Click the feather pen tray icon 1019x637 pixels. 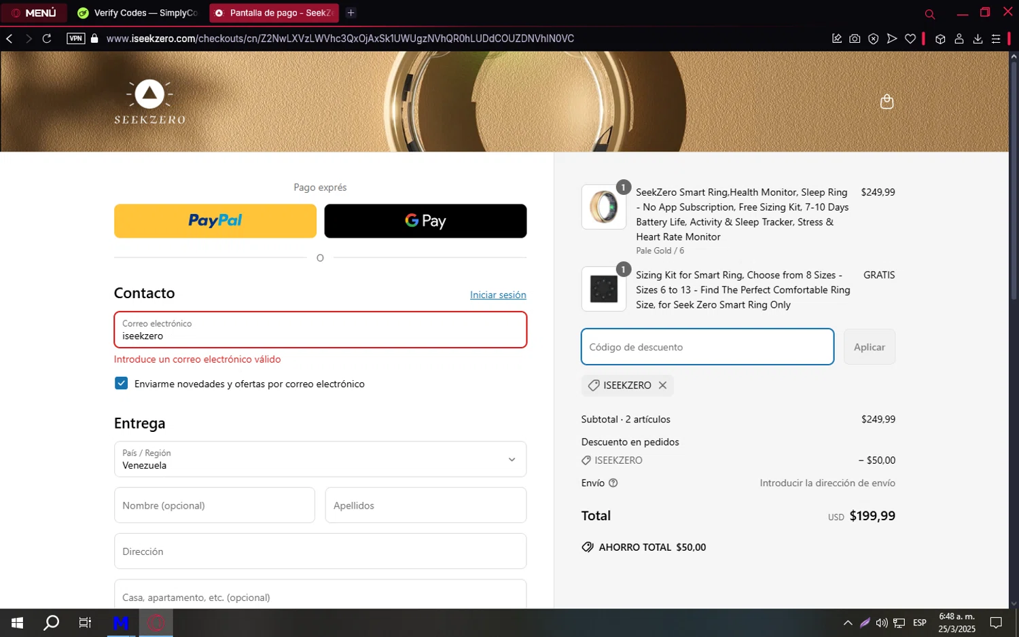865,623
